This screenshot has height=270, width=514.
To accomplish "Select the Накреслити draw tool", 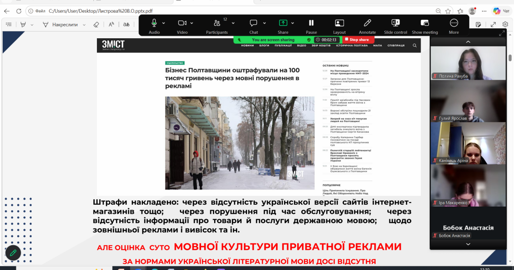I will coord(60,24).
